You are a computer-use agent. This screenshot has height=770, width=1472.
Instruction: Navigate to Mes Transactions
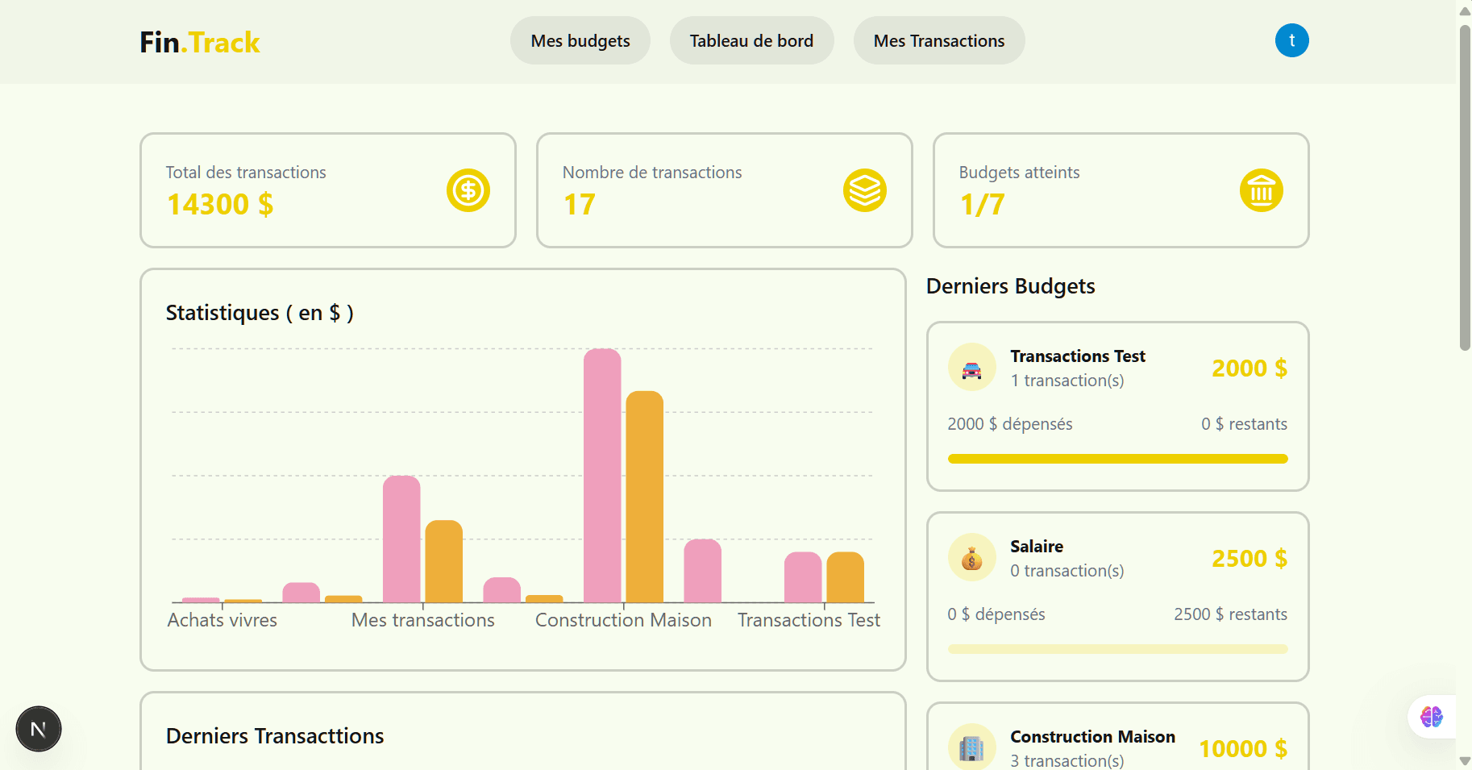[x=939, y=40]
